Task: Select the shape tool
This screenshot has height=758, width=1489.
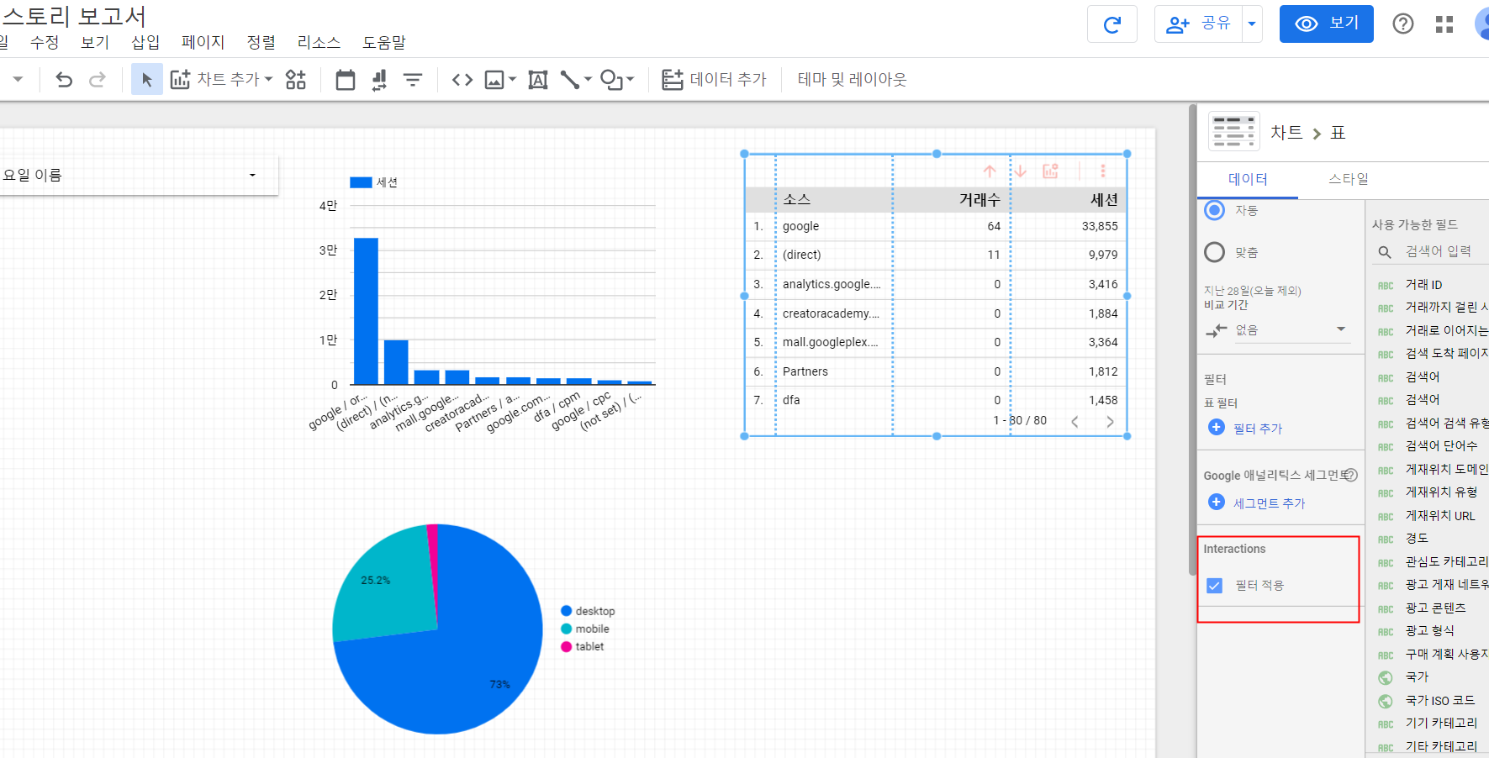Action: pyautogui.click(x=611, y=80)
